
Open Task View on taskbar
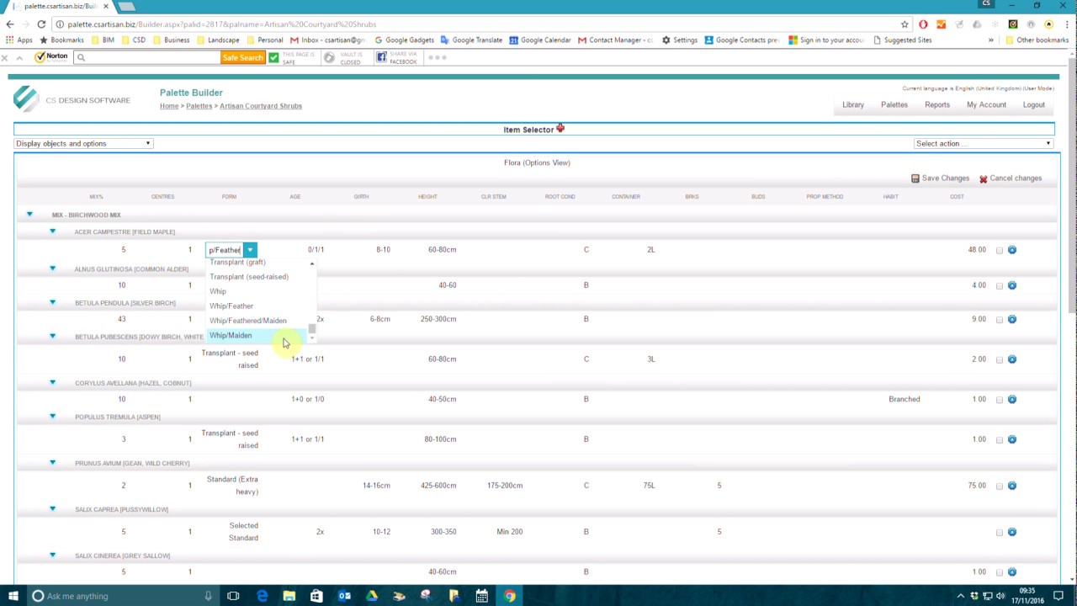(x=233, y=596)
